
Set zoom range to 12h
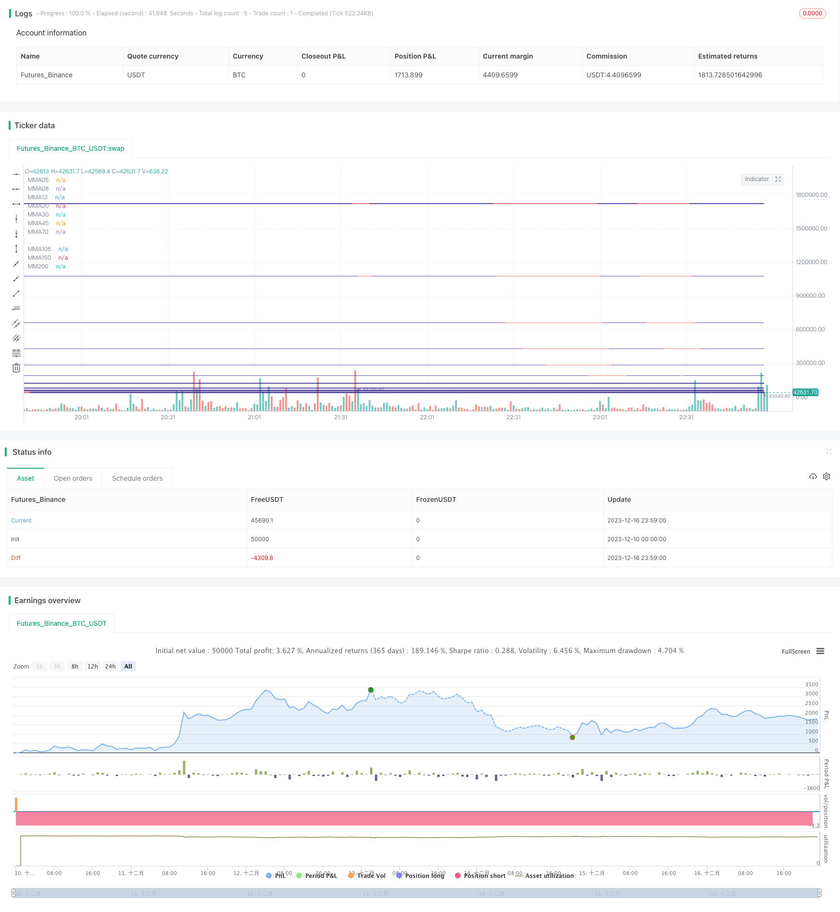pos(93,666)
